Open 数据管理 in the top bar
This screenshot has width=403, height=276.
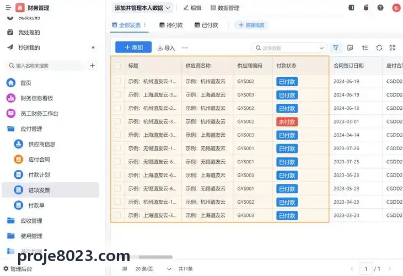coord(225,8)
